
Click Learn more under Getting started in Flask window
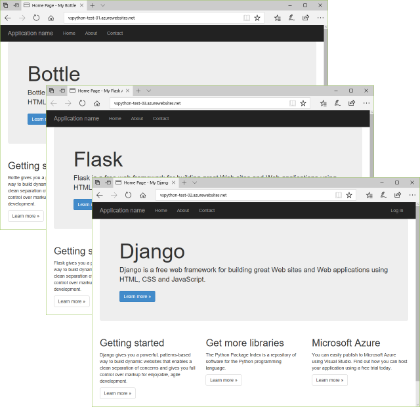tap(72, 301)
